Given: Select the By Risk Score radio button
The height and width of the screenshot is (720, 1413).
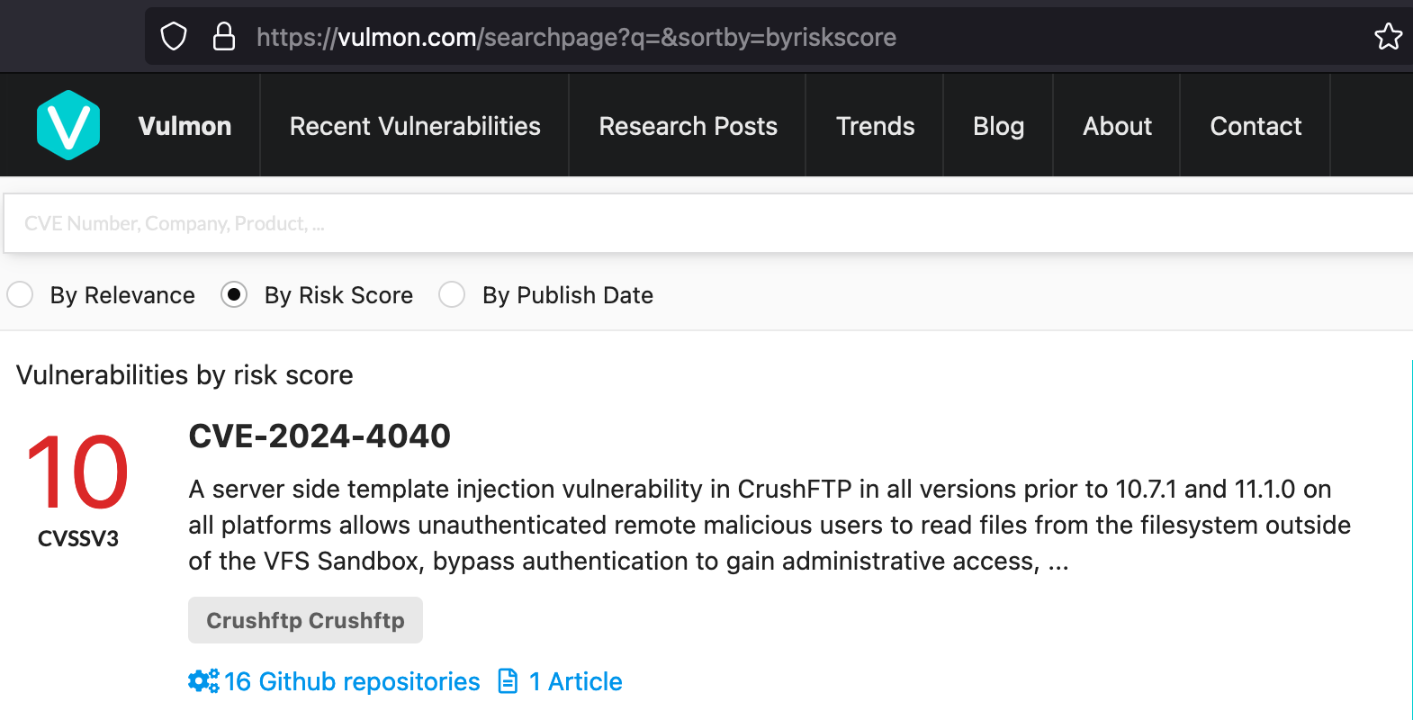Looking at the screenshot, I should (x=234, y=294).
